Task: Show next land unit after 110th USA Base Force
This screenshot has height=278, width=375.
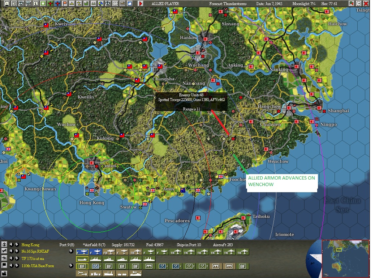Action: click(x=17, y=266)
